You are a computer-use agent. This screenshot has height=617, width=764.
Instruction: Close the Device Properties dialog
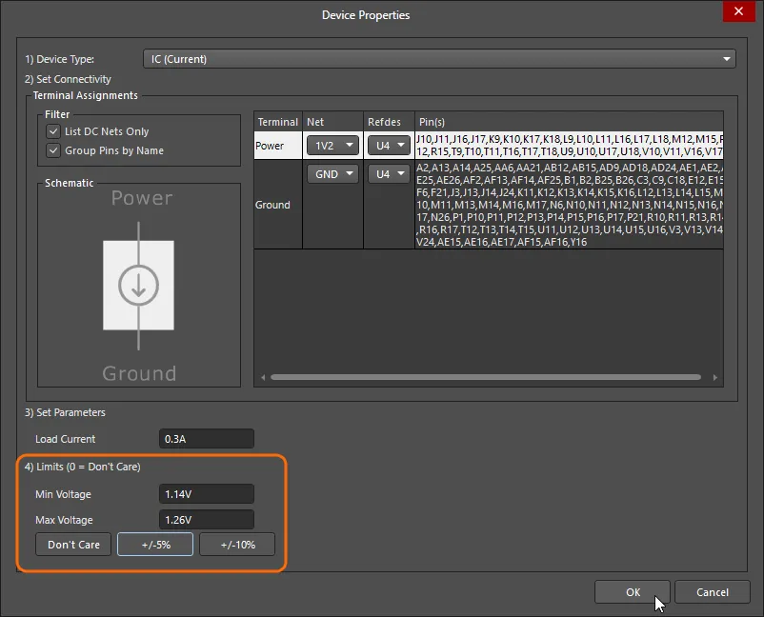735,12
